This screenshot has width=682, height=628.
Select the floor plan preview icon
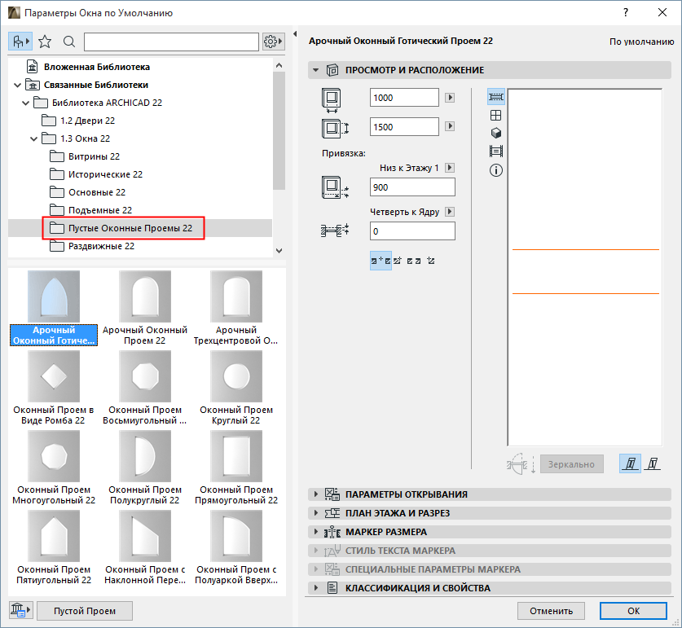tap(496, 97)
